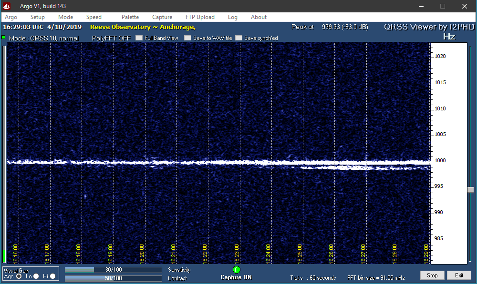This screenshot has height=284, width=477.
Task: Open the Setup menu
Action: [x=37, y=17]
